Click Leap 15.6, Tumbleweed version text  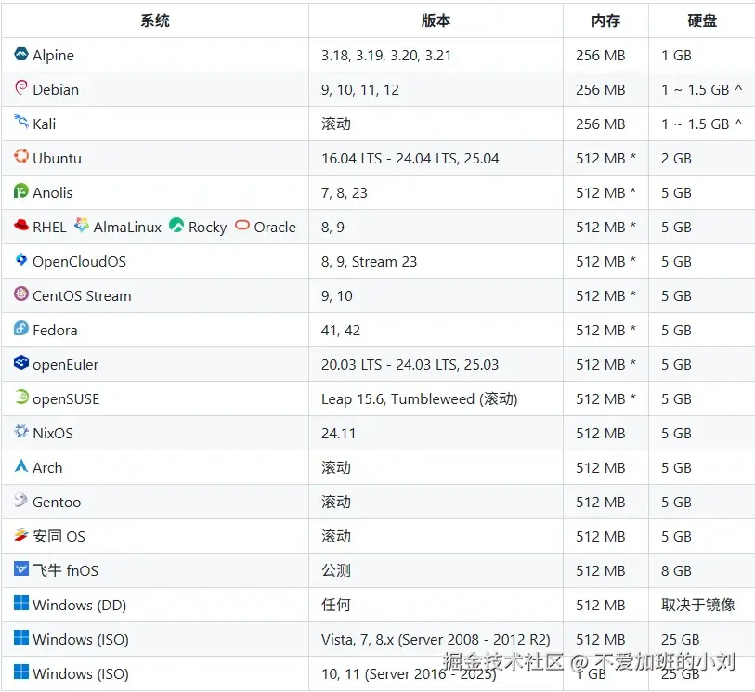click(420, 399)
